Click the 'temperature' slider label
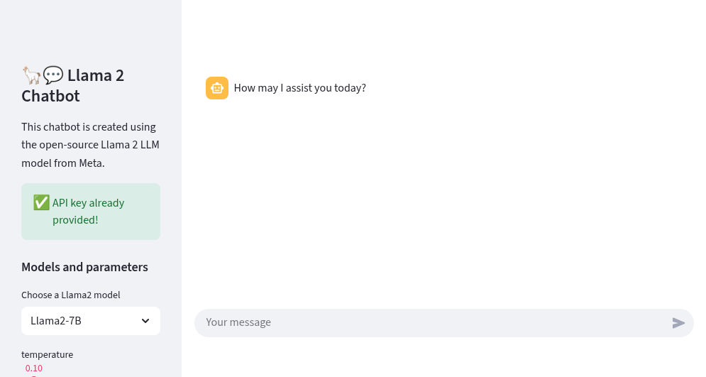 coord(47,354)
